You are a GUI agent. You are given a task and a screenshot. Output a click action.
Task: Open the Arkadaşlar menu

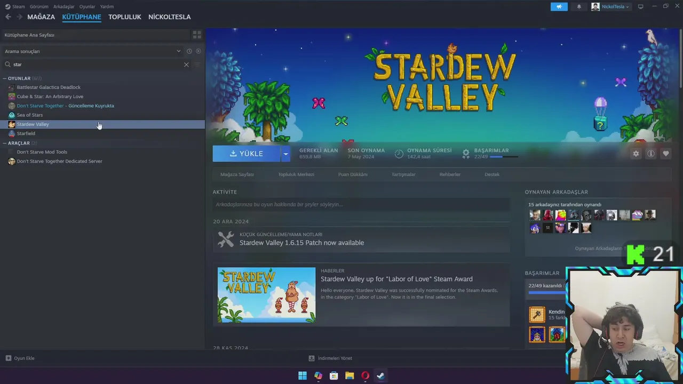tap(64, 6)
